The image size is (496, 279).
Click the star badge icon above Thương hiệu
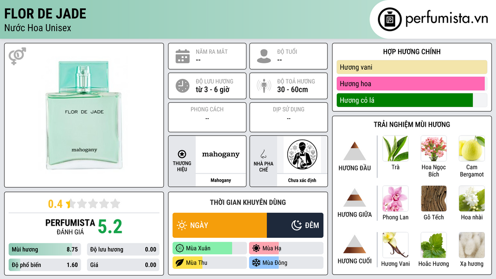coord(182,154)
